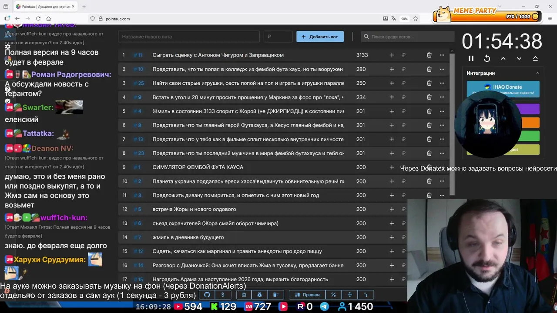The width and height of the screenshot is (557, 313).
Task: Add amount to lot Сыграть сценку с Антоном Чигуром
Action: [392, 55]
